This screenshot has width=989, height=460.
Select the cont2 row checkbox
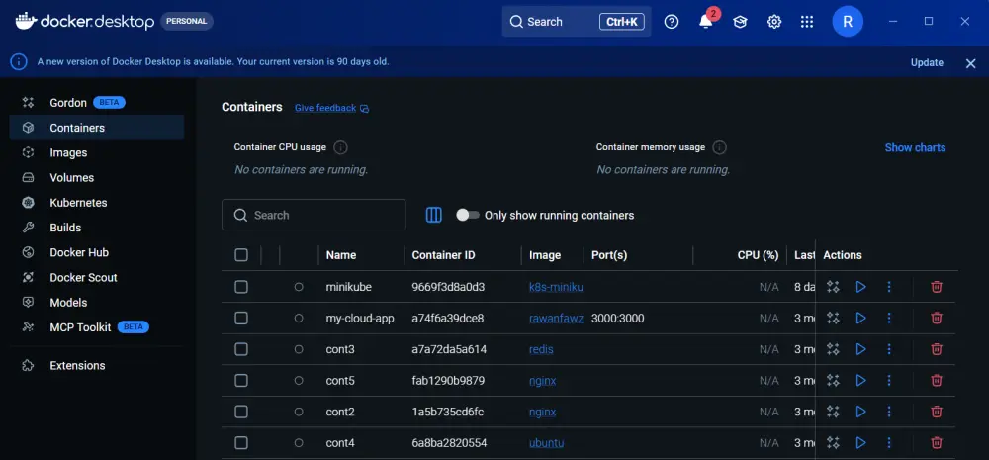point(241,412)
